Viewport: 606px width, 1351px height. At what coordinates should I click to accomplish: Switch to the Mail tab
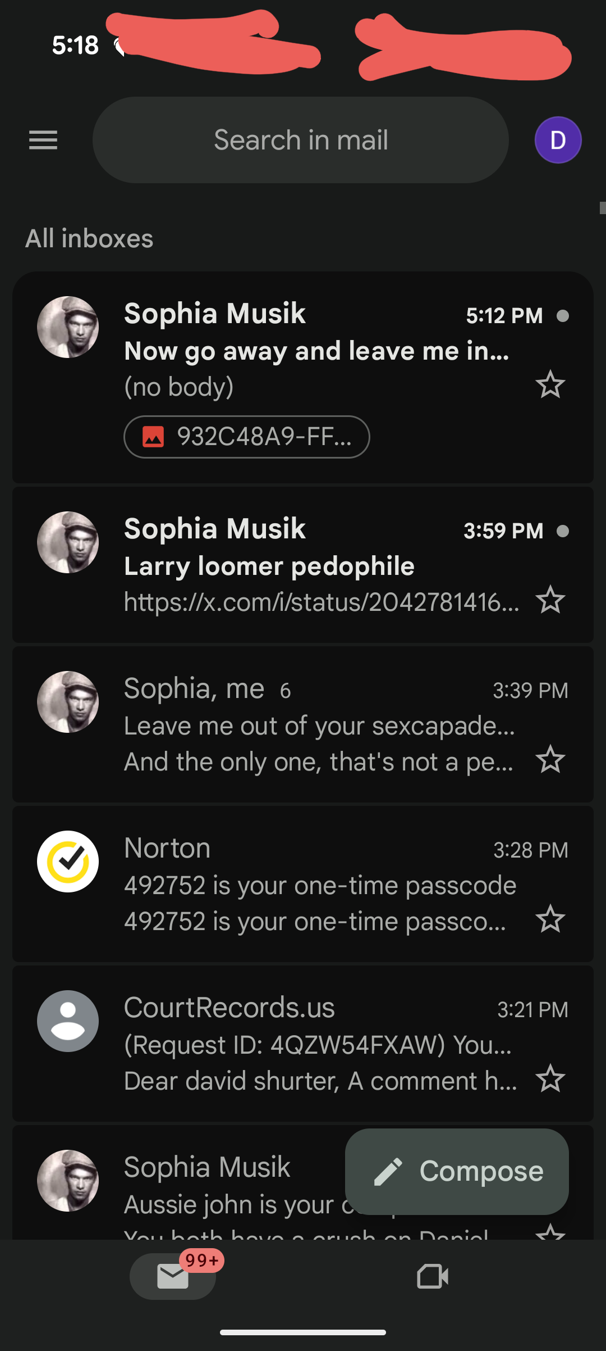pyautogui.click(x=173, y=1276)
